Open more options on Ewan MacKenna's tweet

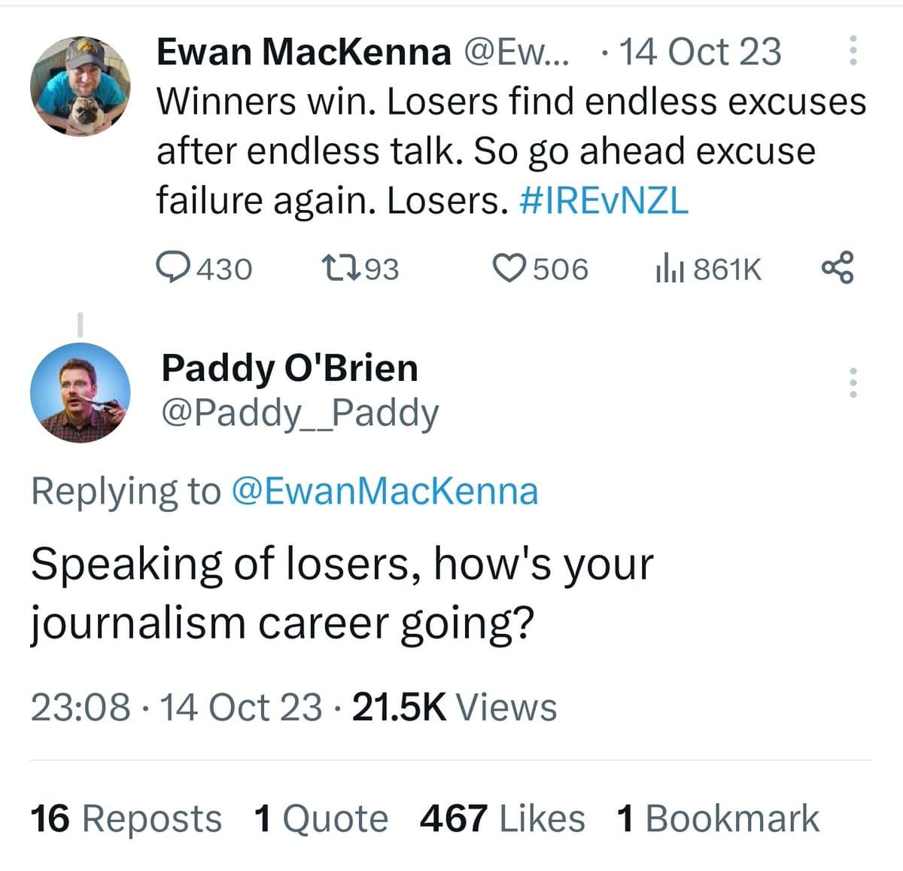click(853, 51)
